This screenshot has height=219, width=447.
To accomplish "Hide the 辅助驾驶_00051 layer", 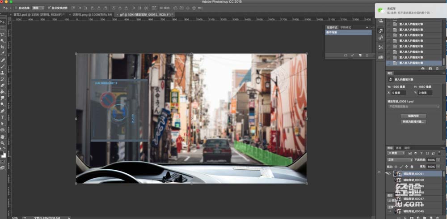I will tap(388, 174).
